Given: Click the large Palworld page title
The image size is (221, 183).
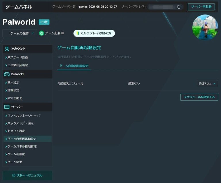Looking at the screenshot, I should 19,22.
